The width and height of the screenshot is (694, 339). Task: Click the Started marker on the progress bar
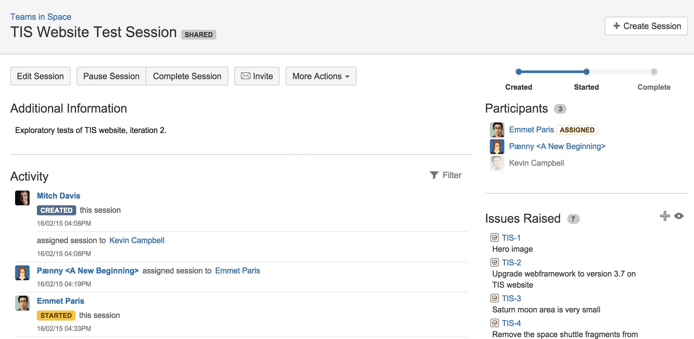pyautogui.click(x=586, y=72)
